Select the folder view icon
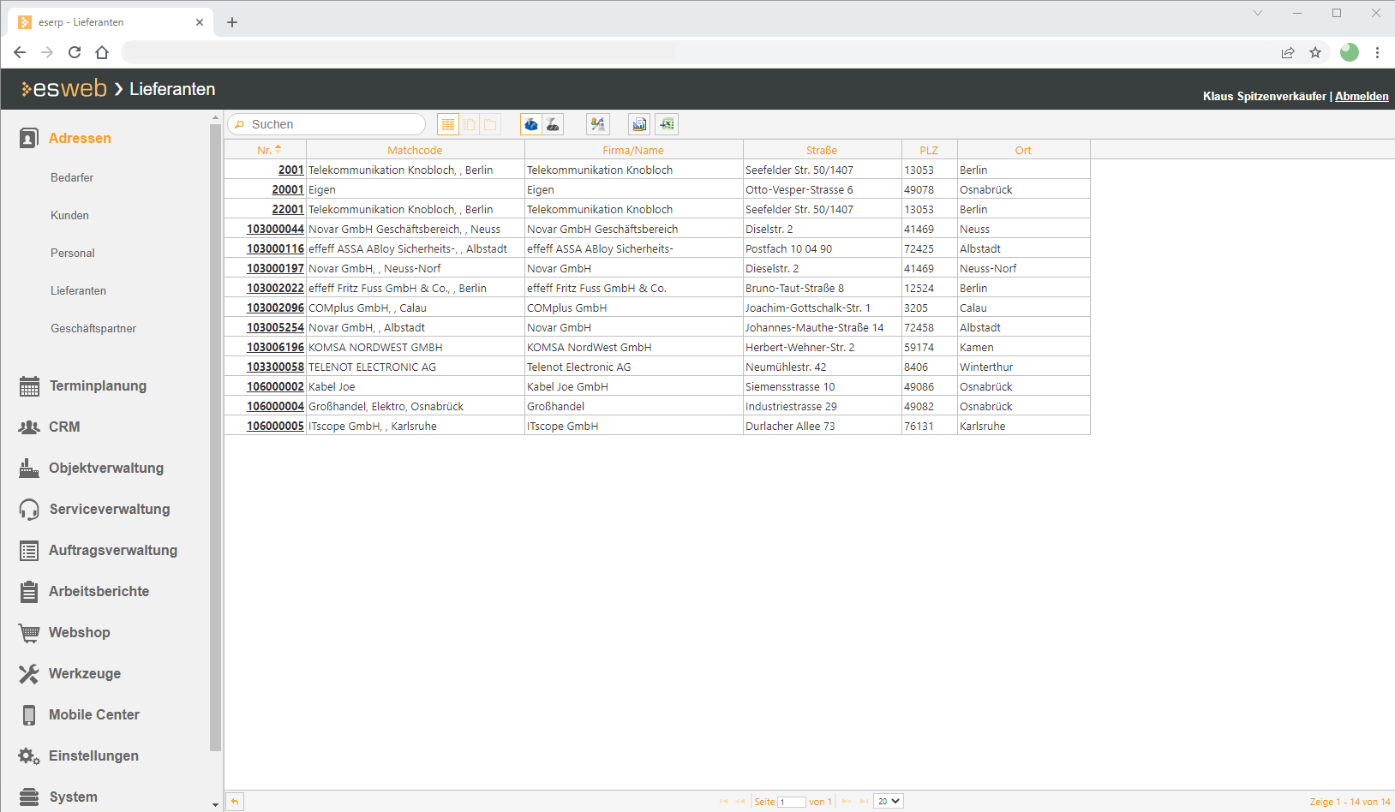This screenshot has width=1395, height=812. pyautogui.click(x=490, y=124)
